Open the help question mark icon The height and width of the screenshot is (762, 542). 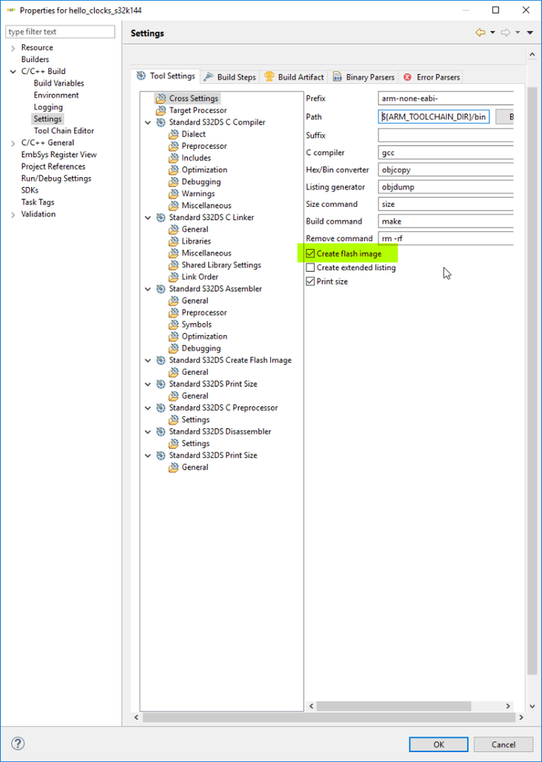click(18, 743)
